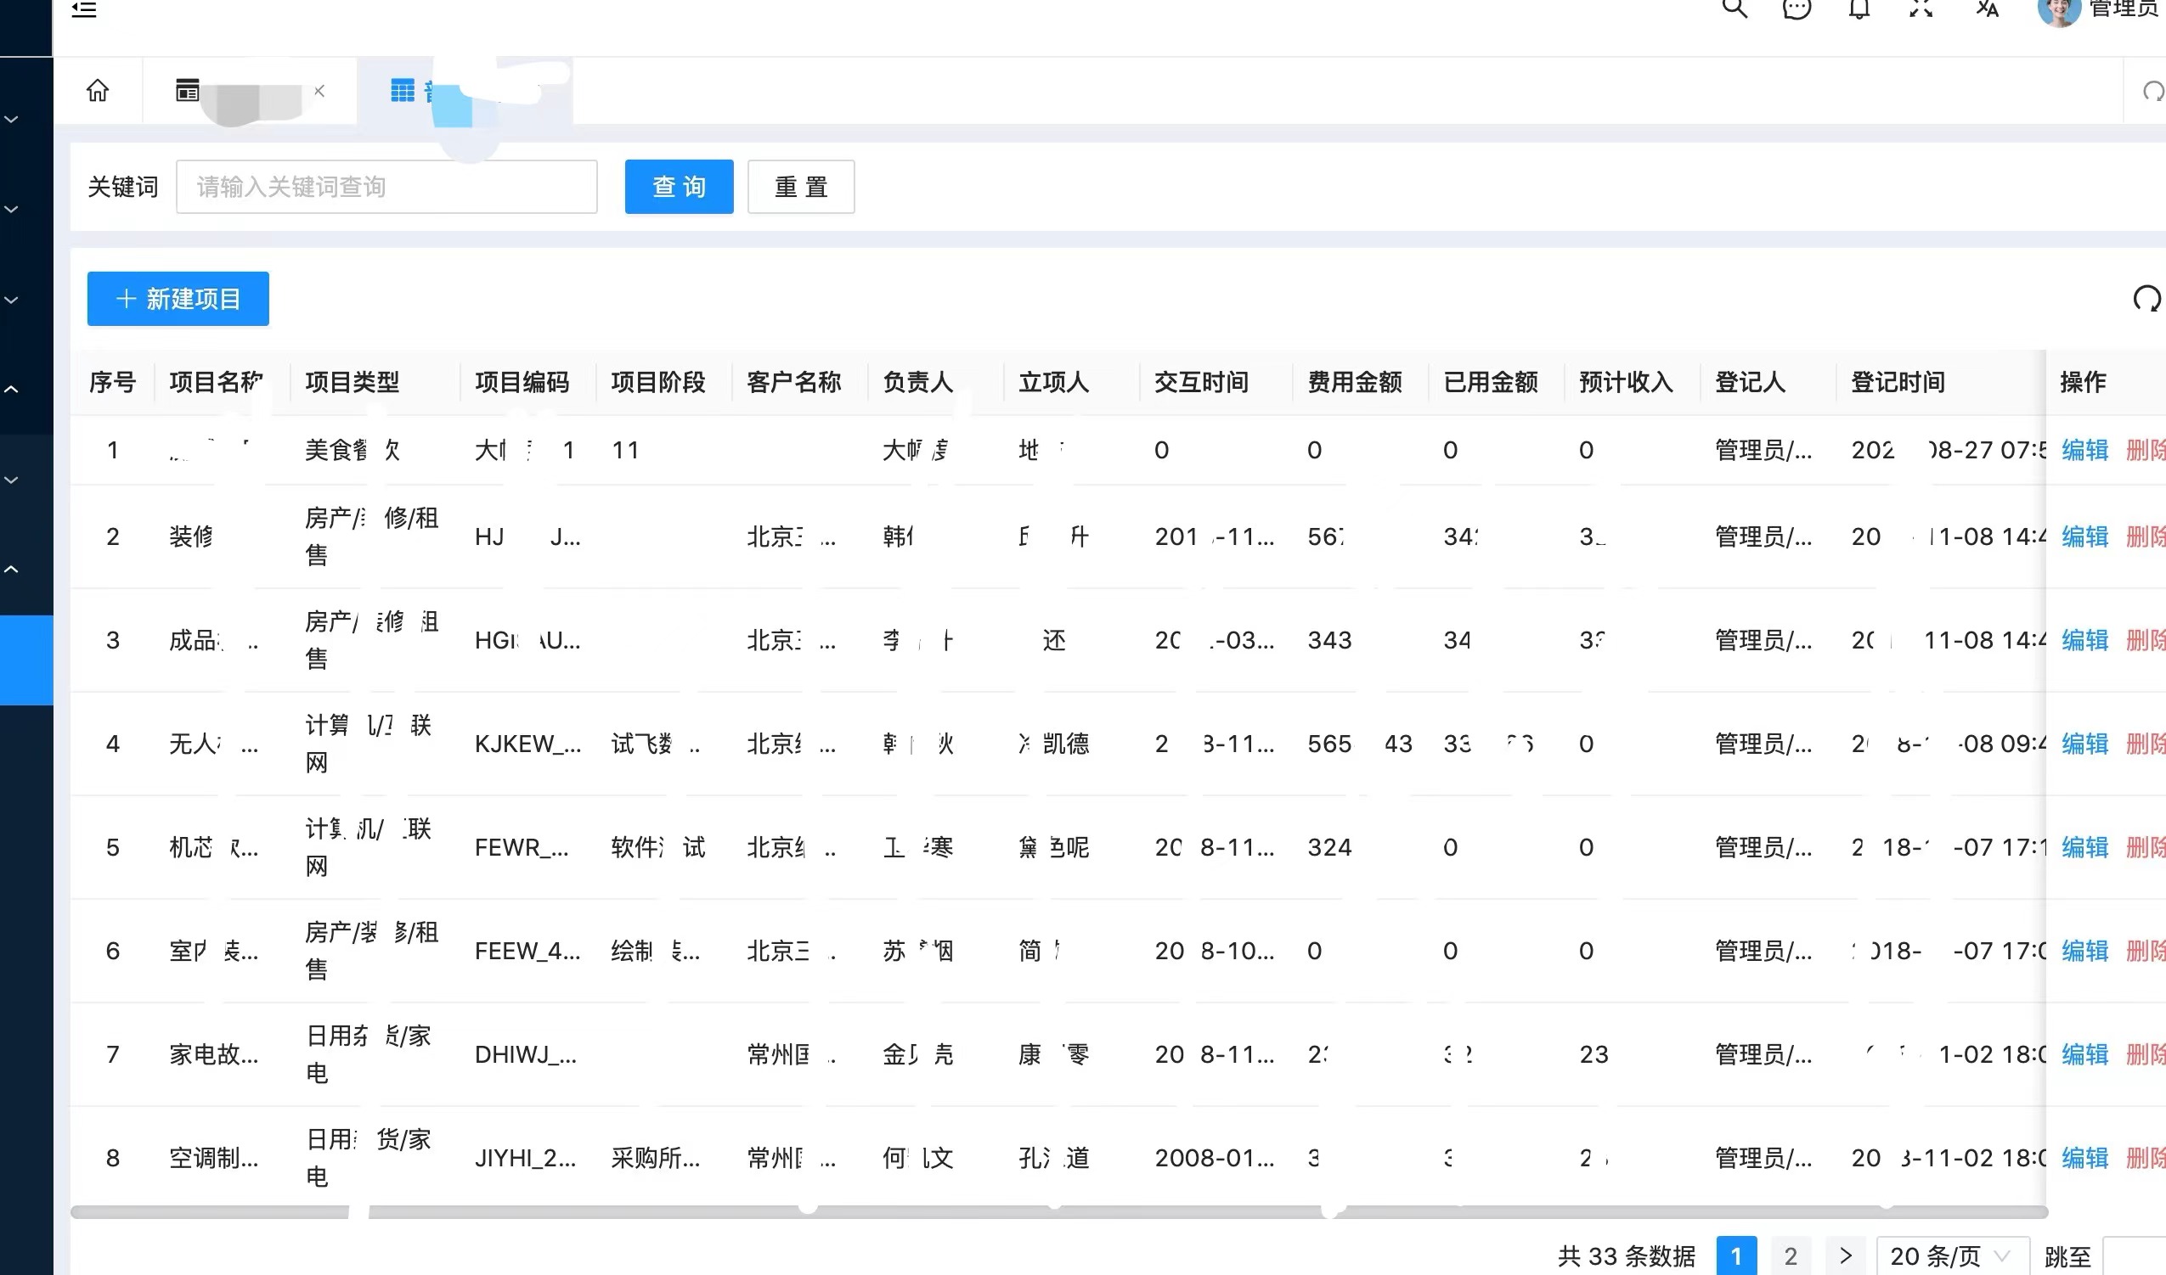Refresh the table with the circular arrow icon
The height and width of the screenshot is (1275, 2166).
tap(2146, 299)
